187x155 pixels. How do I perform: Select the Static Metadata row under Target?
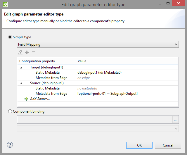tap(48, 73)
